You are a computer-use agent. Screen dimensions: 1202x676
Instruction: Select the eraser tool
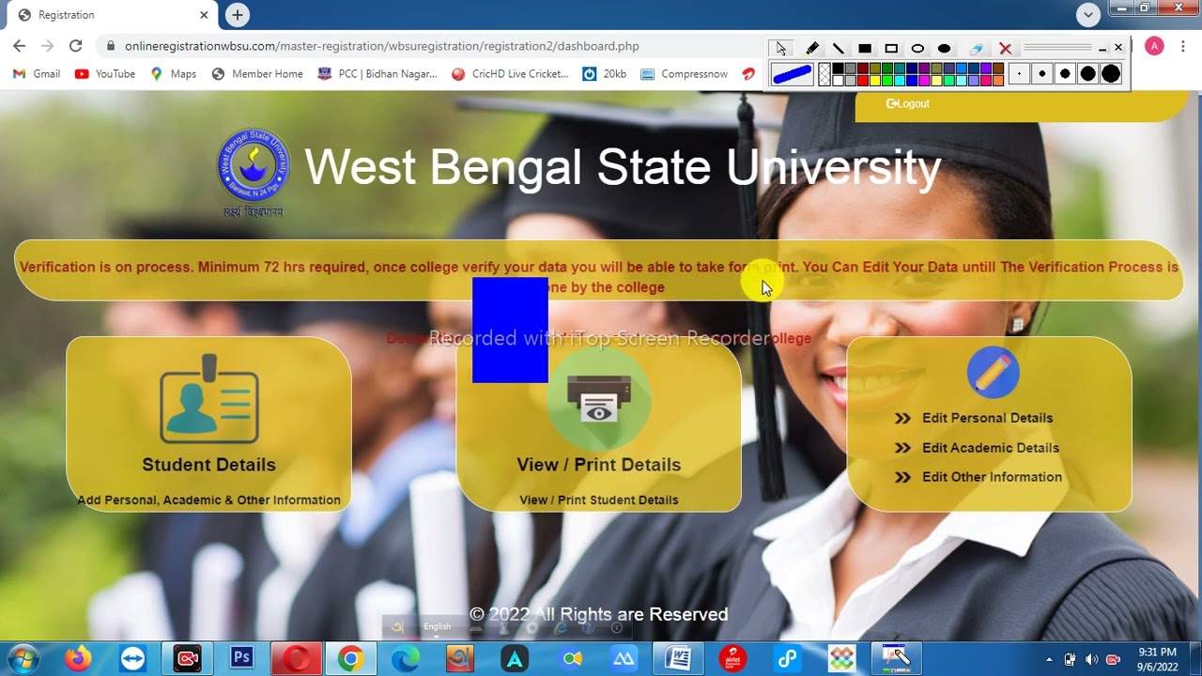pos(976,48)
